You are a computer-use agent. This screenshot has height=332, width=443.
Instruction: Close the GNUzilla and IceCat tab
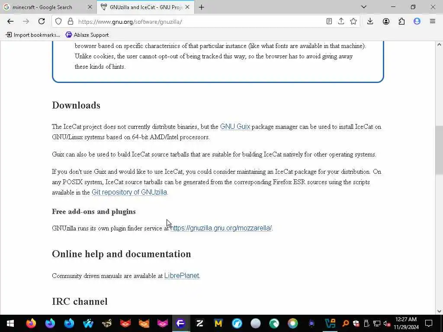pos(187,7)
